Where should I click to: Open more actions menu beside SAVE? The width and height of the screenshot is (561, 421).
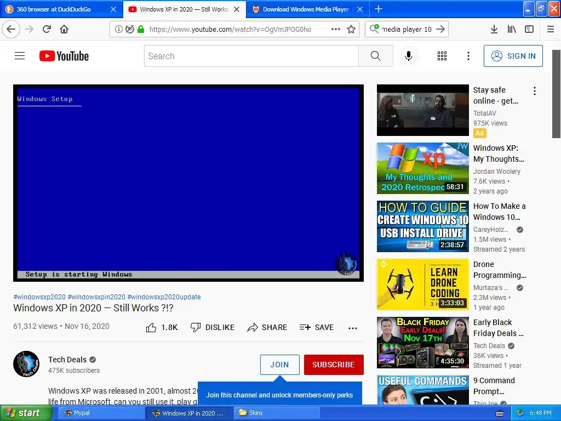point(353,328)
